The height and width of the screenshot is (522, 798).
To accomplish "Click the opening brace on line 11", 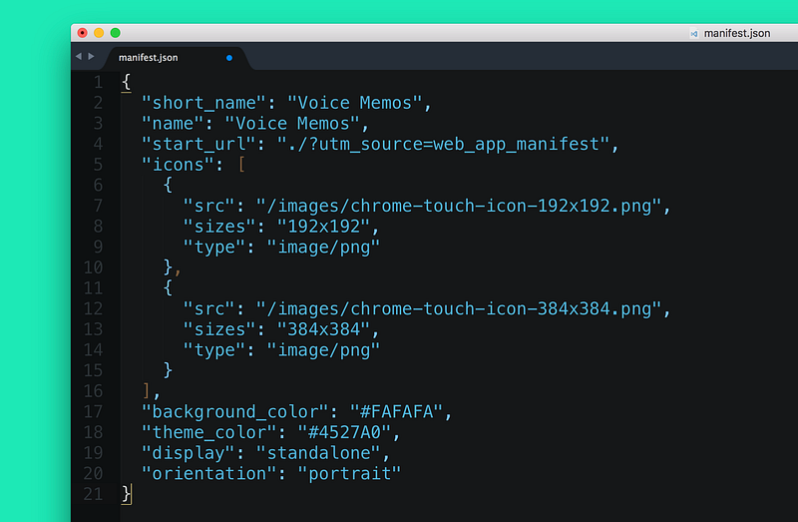I will pyautogui.click(x=168, y=287).
